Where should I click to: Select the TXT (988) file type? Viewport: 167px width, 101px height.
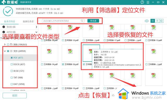(18, 77)
